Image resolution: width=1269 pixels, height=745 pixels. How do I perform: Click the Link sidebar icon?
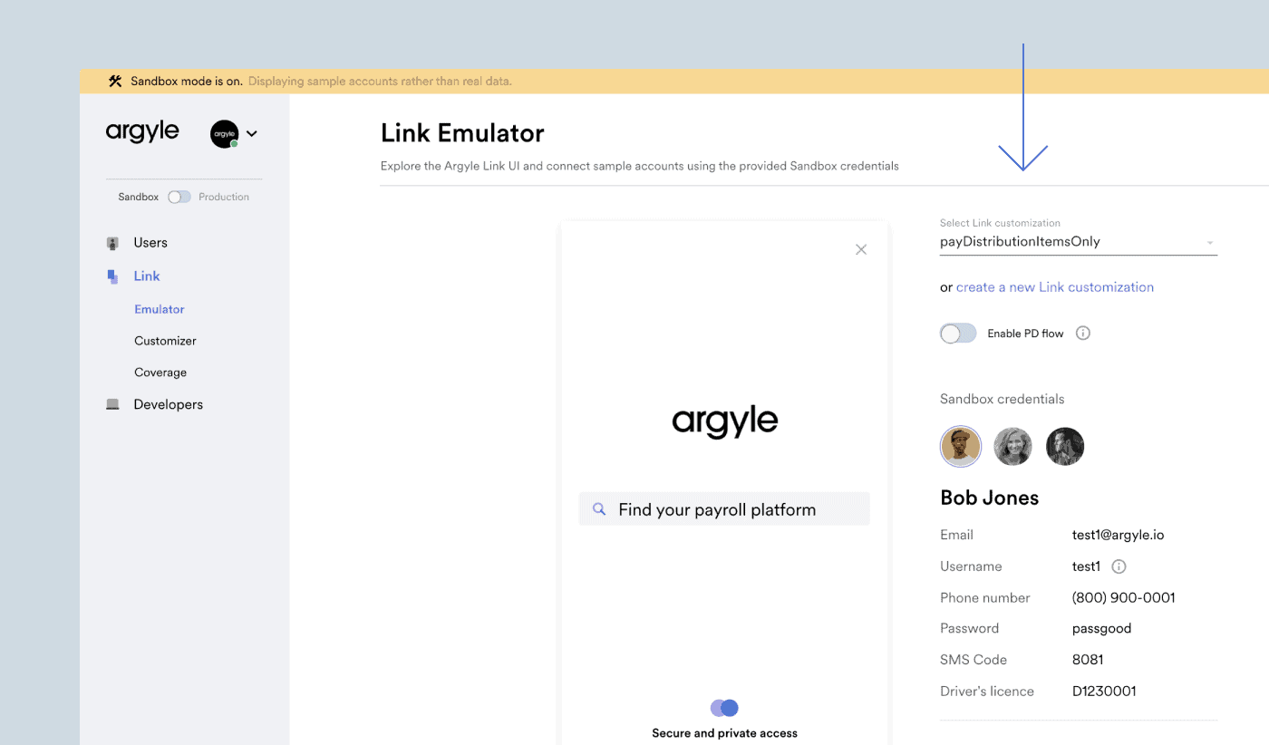pyautogui.click(x=112, y=276)
